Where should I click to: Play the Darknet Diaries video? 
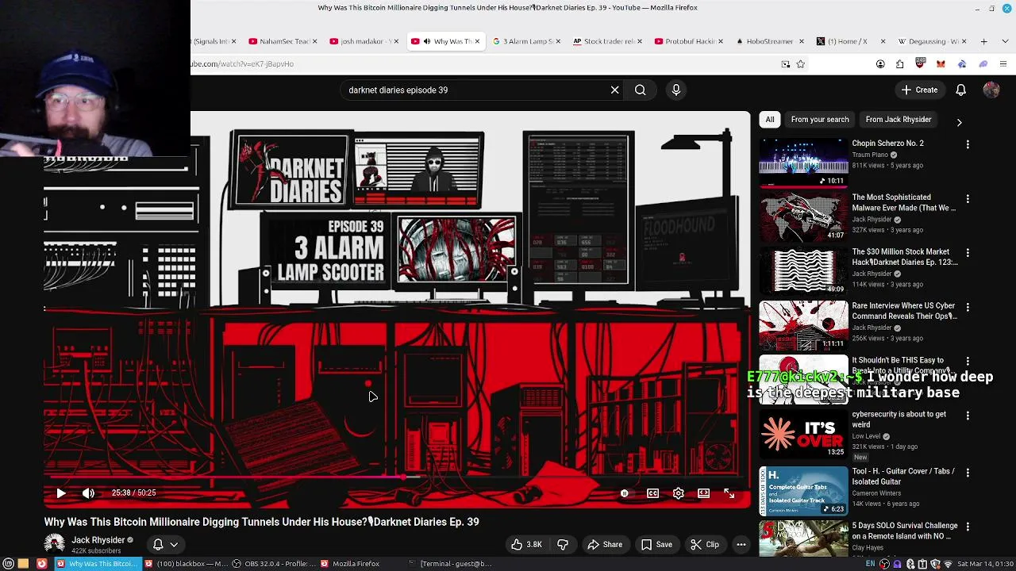click(x=60, y=493)
